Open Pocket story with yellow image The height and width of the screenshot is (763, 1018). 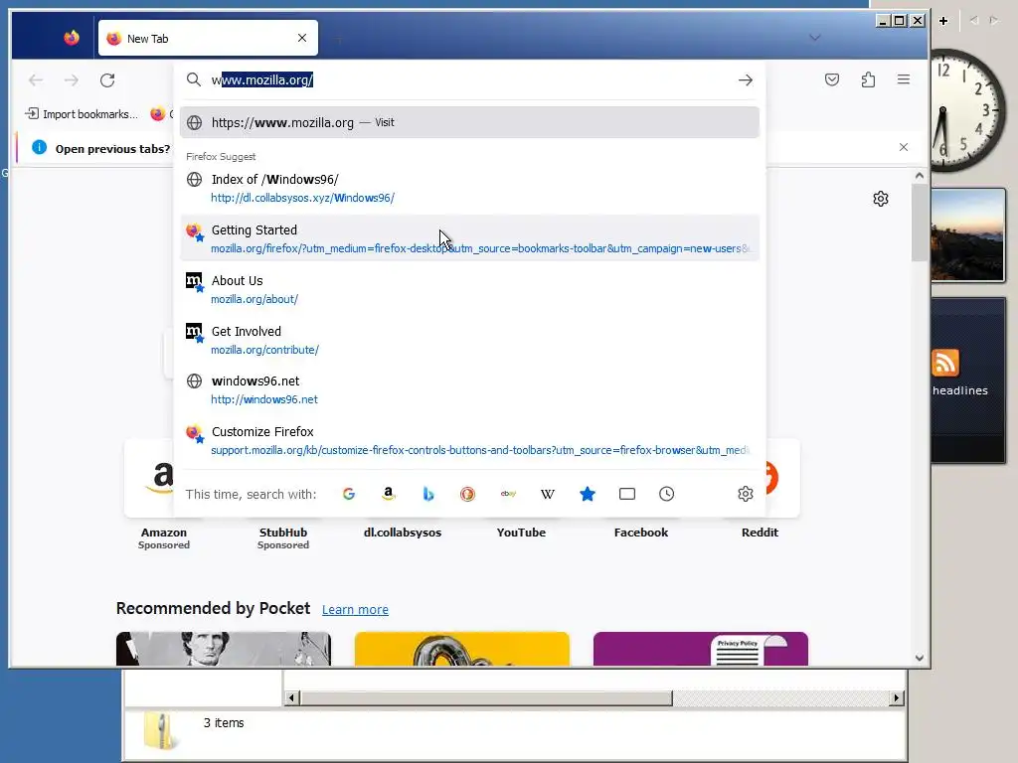(x=461, y=649)
